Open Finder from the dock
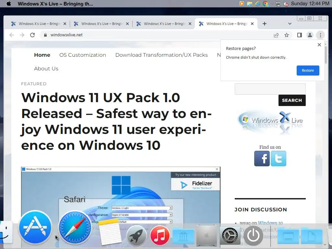Image resolution: width=332 pixels, height=249 pixels. point(6,232)
